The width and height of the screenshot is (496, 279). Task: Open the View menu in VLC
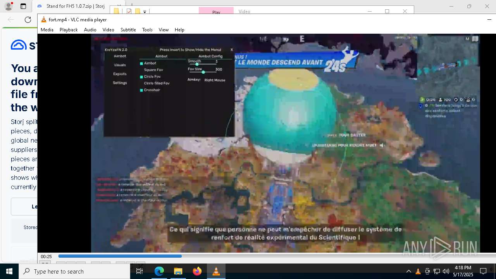[164, 29]
